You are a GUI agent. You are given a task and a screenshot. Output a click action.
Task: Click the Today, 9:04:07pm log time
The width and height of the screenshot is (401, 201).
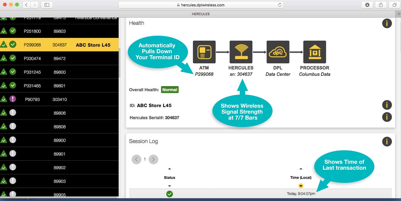coord(301,194)
